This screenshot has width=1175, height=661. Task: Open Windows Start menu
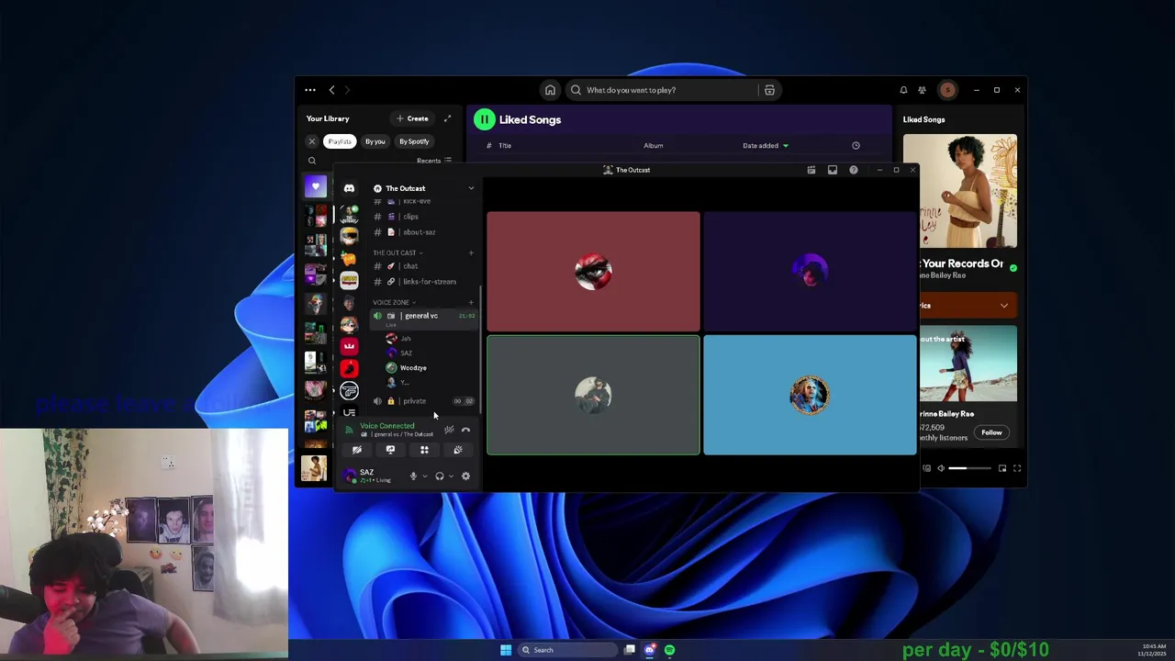506,650
